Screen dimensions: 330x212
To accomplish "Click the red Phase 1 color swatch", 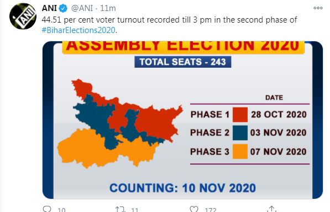I will 240,115.
